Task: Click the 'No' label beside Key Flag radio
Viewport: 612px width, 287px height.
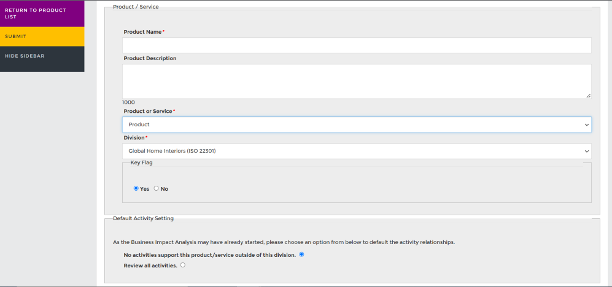Action: (x=165, y=189)
